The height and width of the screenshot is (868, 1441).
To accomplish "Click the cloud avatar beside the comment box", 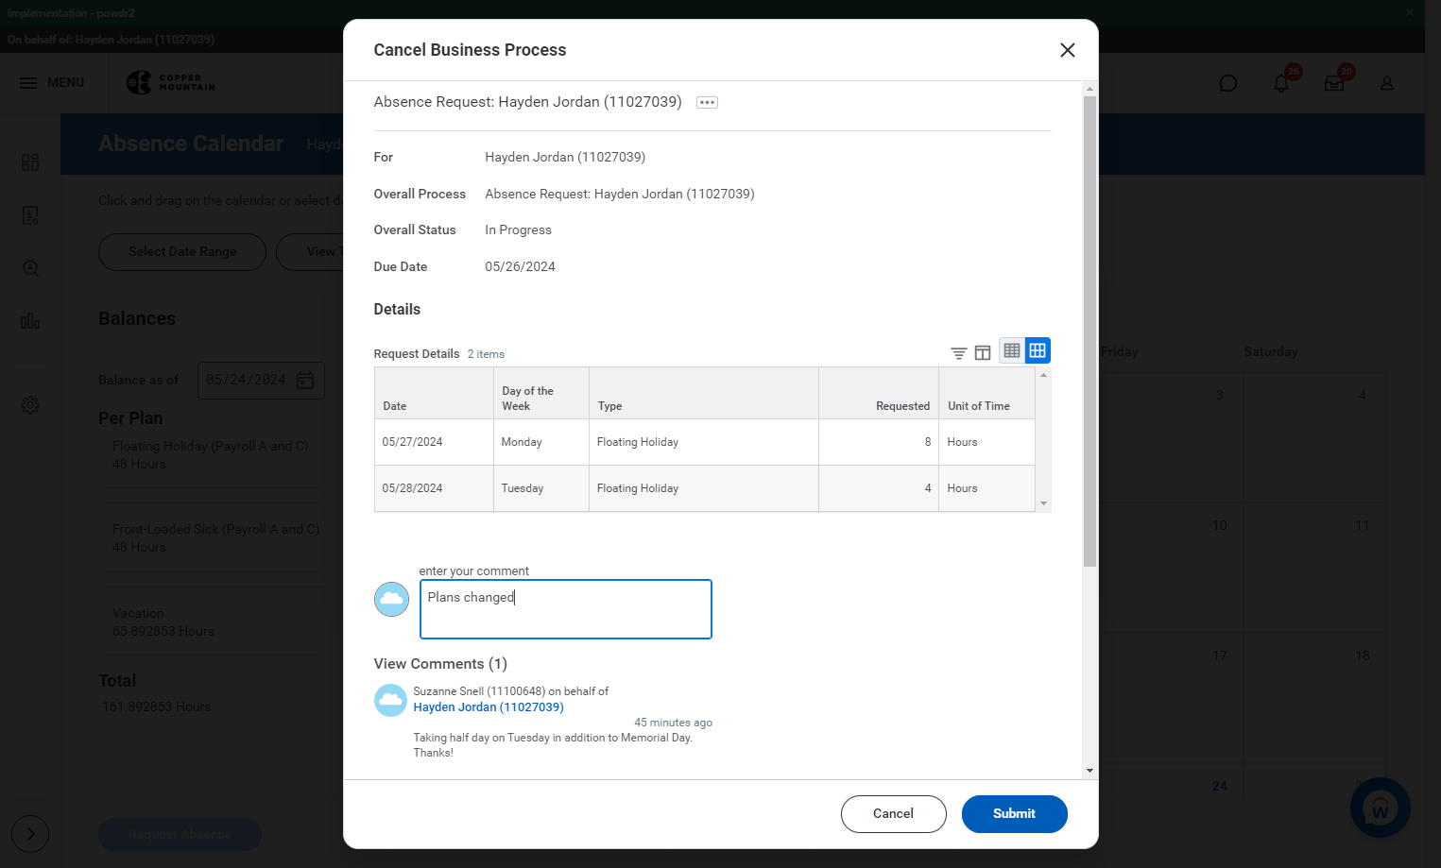I will coord(391,599).
